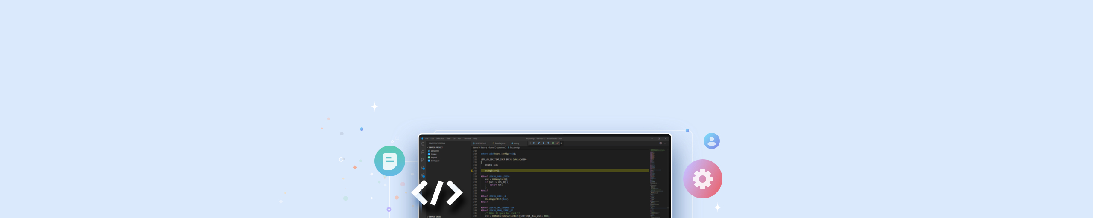Click 'OsLkLoggerInit(NULL);' line
The width and height of the screenshot is (1093, 218).
tap(497, 199)
